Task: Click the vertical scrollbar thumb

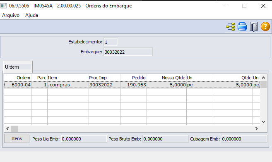Action: click(263, 85)
